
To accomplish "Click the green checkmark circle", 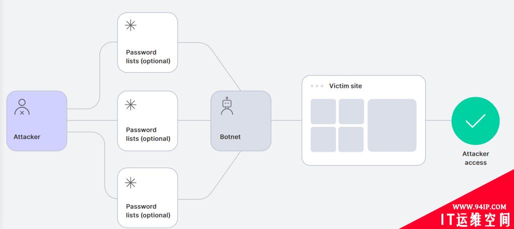I will 475,121.
